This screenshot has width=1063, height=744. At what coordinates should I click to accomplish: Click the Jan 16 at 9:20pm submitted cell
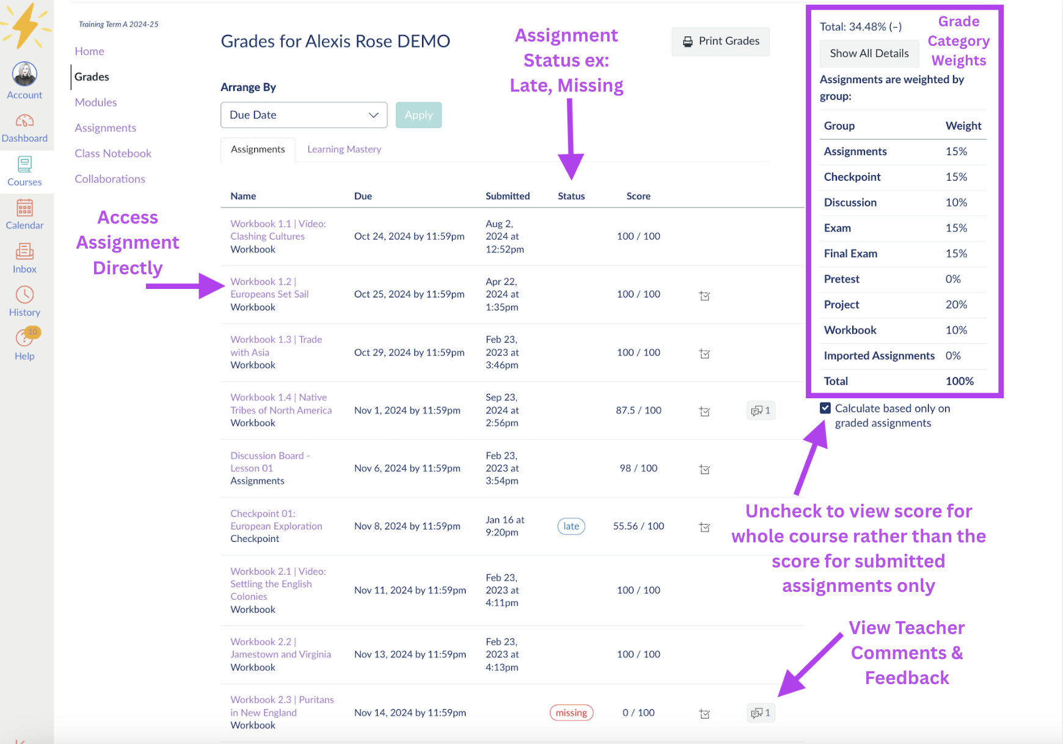tap(505, 526)
